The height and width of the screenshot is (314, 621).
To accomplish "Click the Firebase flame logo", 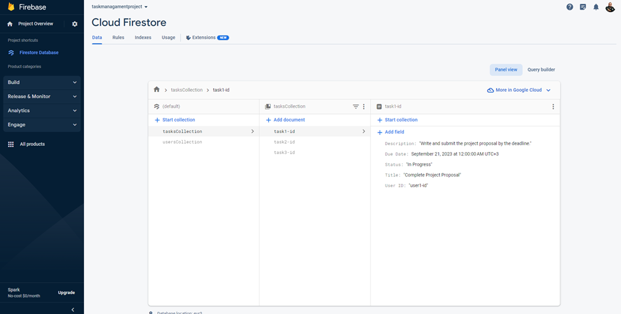I will click(11, 7).
